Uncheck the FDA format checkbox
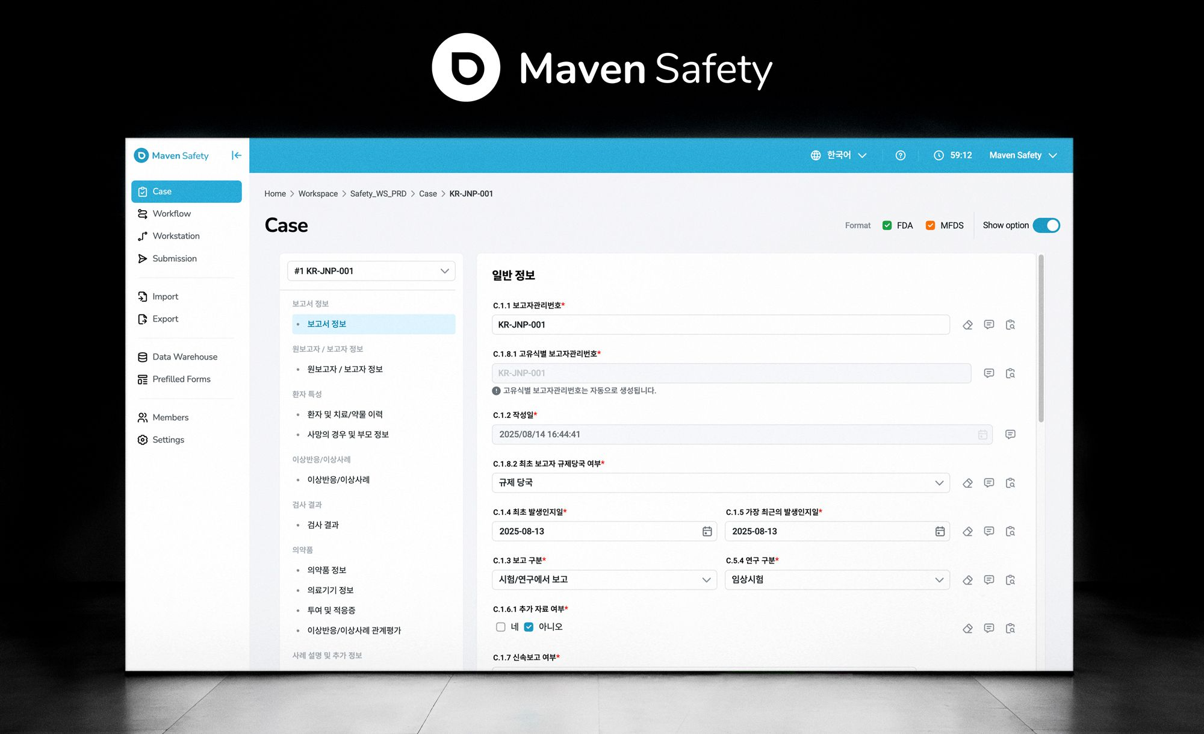The width and height of the screenshot is (1204, 734). [x=887, y=225]
